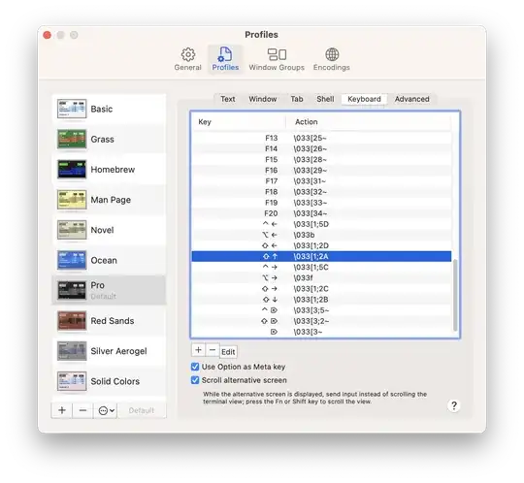Select the \033[1;5D action row
The height and width of the screenshot is (483, 524).
[x=321, y=224]
